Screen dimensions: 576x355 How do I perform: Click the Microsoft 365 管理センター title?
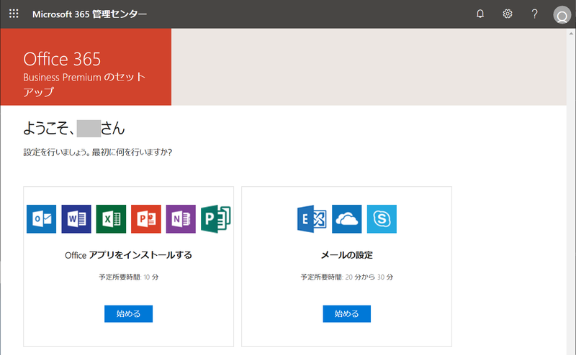coord(89,14)
